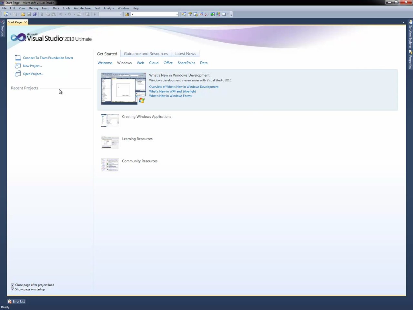Click the Add New Item toolbar icon
Screen dimensions: 413x310
point(15,14)
